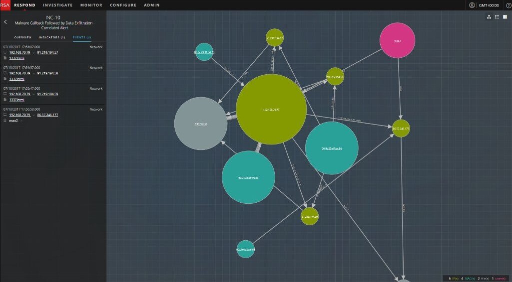Click the GMT+00:00 timezone indicator
The height and width of the screenshot is (282, 512).
490,5
